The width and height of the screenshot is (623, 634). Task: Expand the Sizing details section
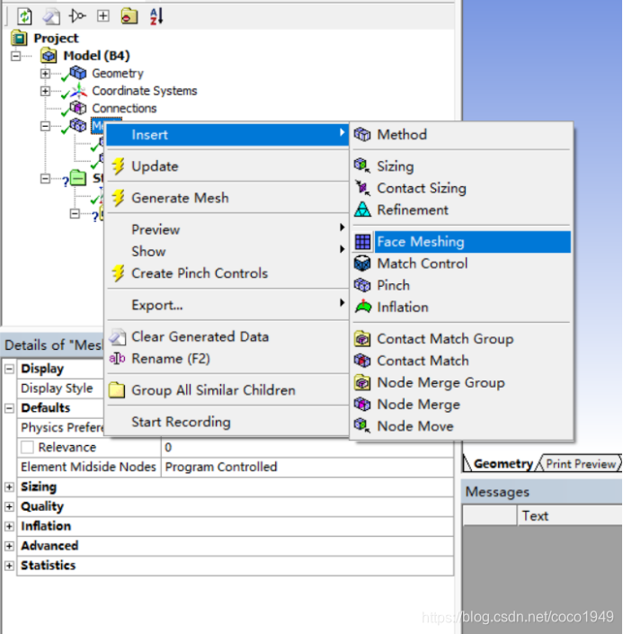coord(9,487)
